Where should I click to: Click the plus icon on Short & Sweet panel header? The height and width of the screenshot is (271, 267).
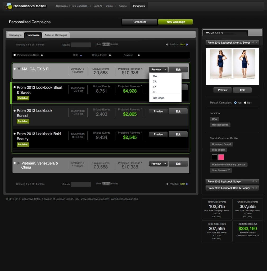(x=253, y=42)
